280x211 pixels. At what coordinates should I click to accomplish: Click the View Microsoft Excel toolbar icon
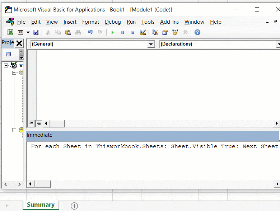point(10,32)
